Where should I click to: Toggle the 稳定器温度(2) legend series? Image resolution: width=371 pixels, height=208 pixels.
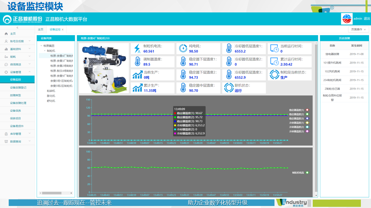click(299, 114)
